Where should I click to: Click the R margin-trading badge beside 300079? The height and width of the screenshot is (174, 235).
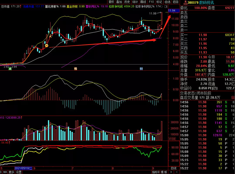(185, 2)
